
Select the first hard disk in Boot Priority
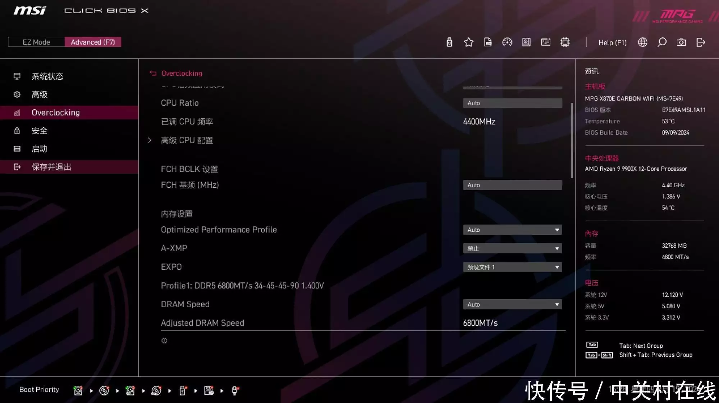click(x=78, y=390)
